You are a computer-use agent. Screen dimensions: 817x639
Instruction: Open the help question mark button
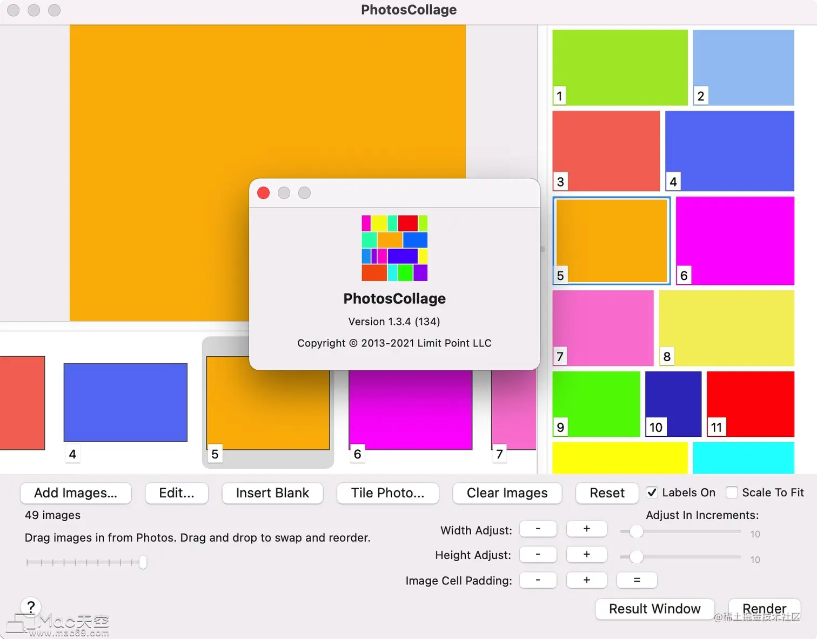coord(31,607)
